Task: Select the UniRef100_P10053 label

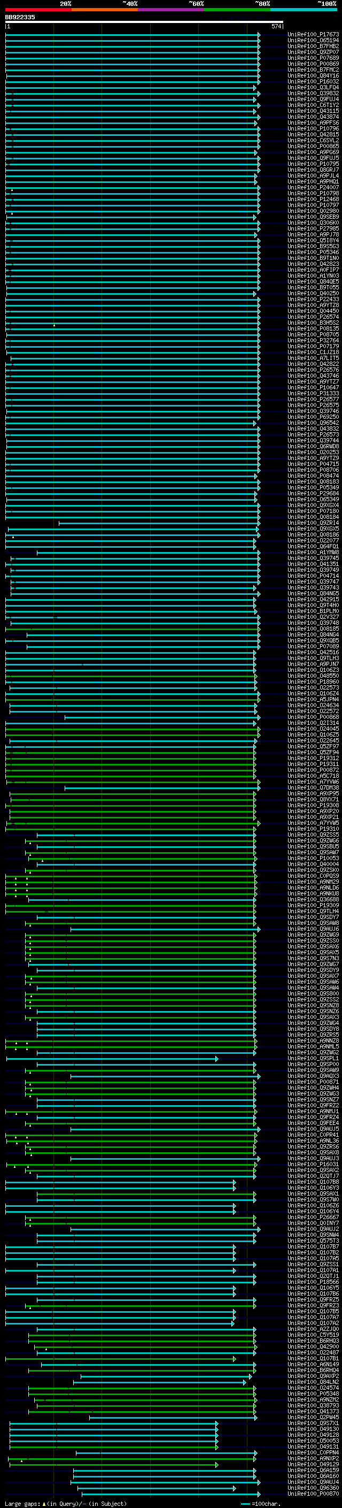Action: point(313,858)
